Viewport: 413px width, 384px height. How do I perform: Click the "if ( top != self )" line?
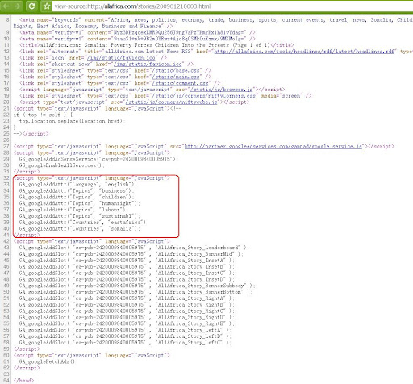pyautogui.click(x=43, y=115)
